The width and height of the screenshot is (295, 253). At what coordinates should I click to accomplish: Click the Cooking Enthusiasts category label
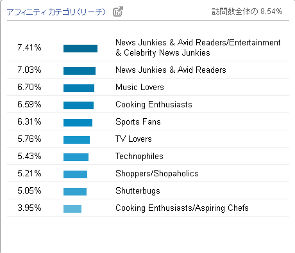pos(154,105)
